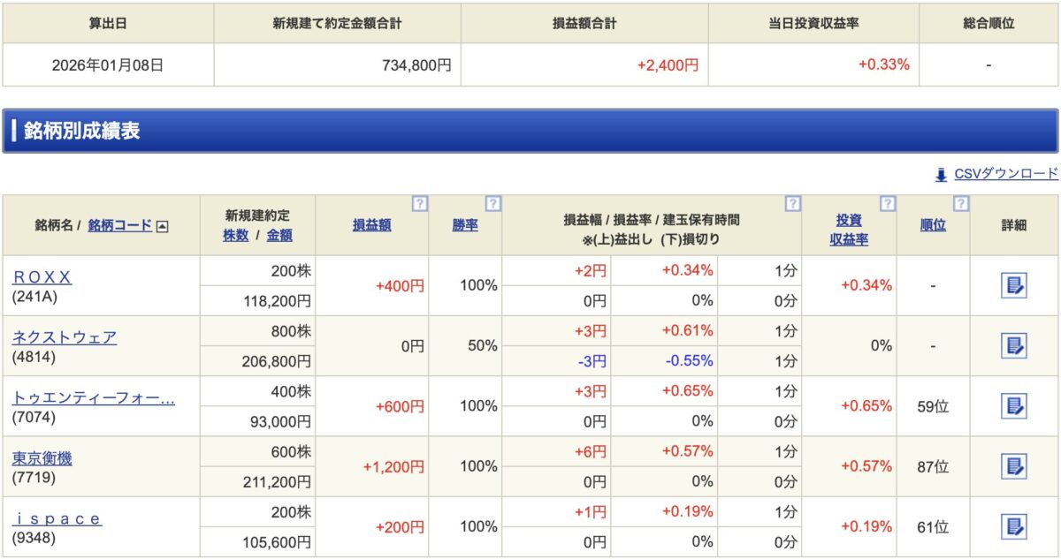Sort rows by the 順位 header
Screen dimensions: 1061x559
(933, 225)
